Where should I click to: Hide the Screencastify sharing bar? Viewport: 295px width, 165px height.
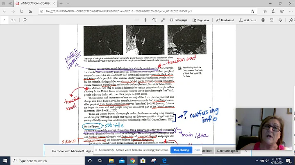[x=197, y=150]
